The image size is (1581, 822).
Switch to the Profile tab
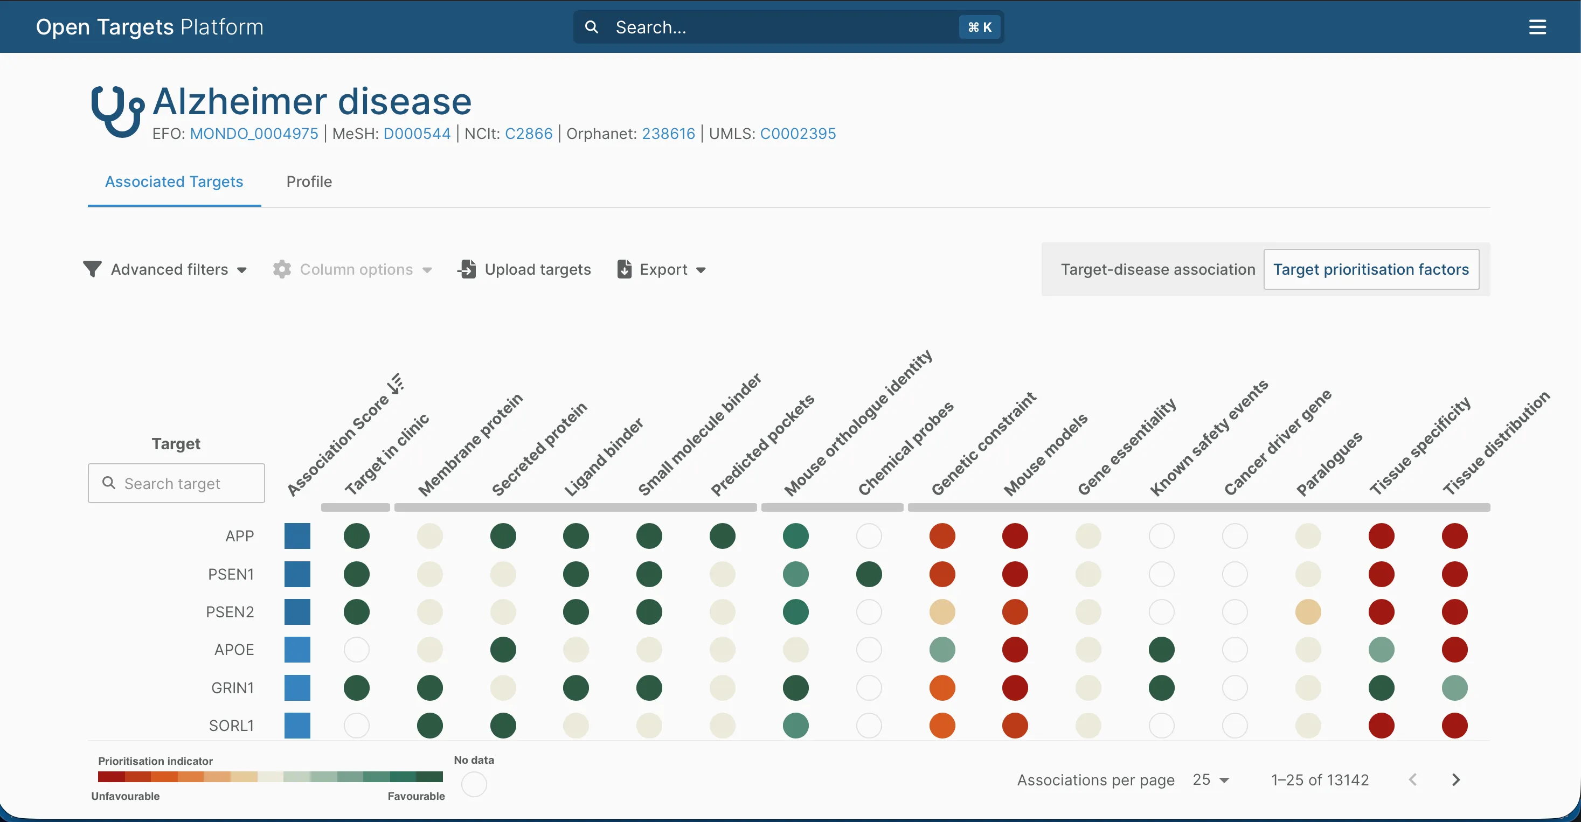click(x=309, y=182)
